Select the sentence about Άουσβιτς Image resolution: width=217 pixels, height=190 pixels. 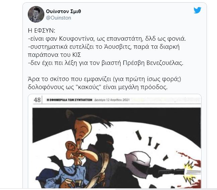pos(104,51)
